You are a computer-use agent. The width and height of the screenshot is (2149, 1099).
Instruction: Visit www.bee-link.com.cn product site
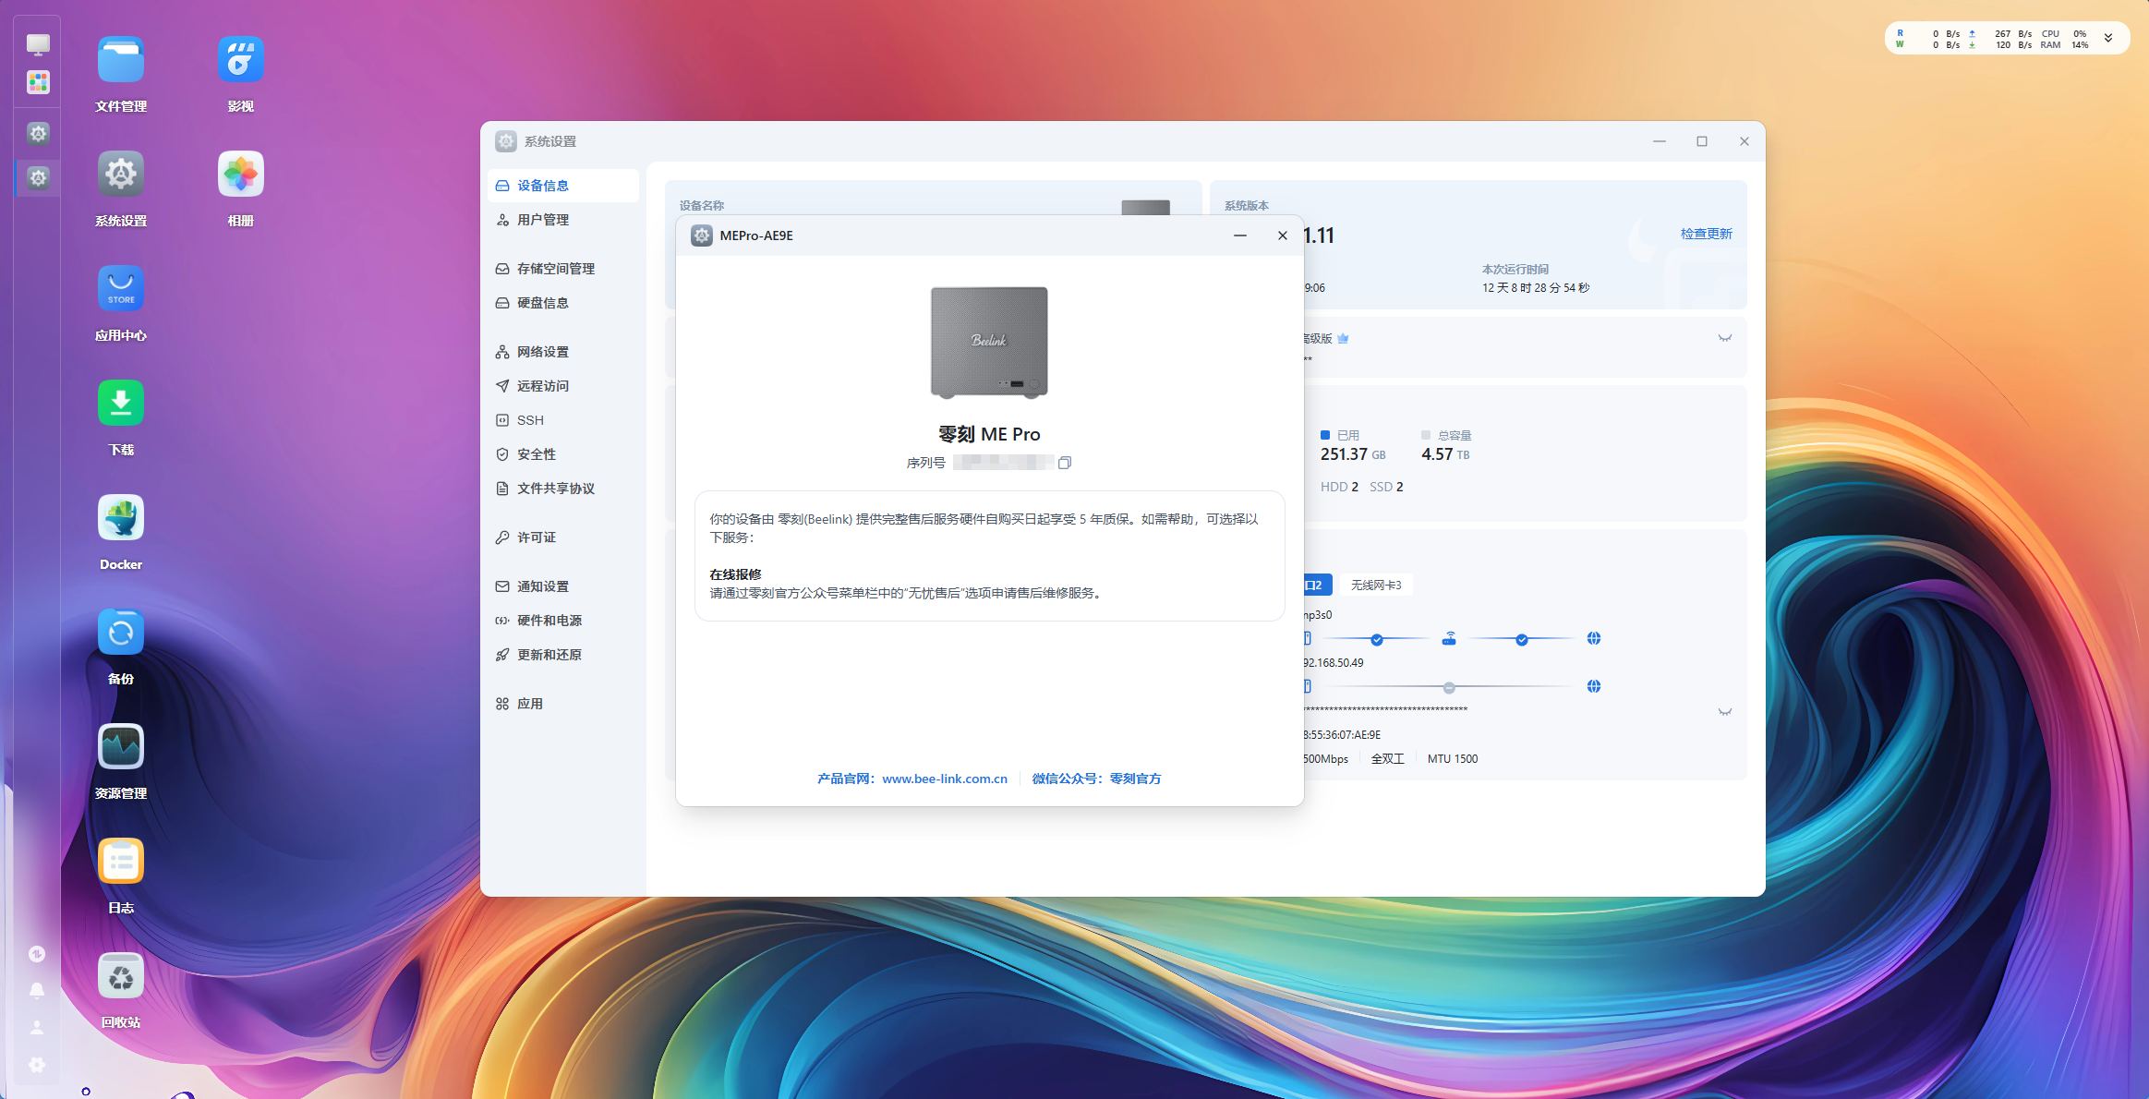(945, 779)
